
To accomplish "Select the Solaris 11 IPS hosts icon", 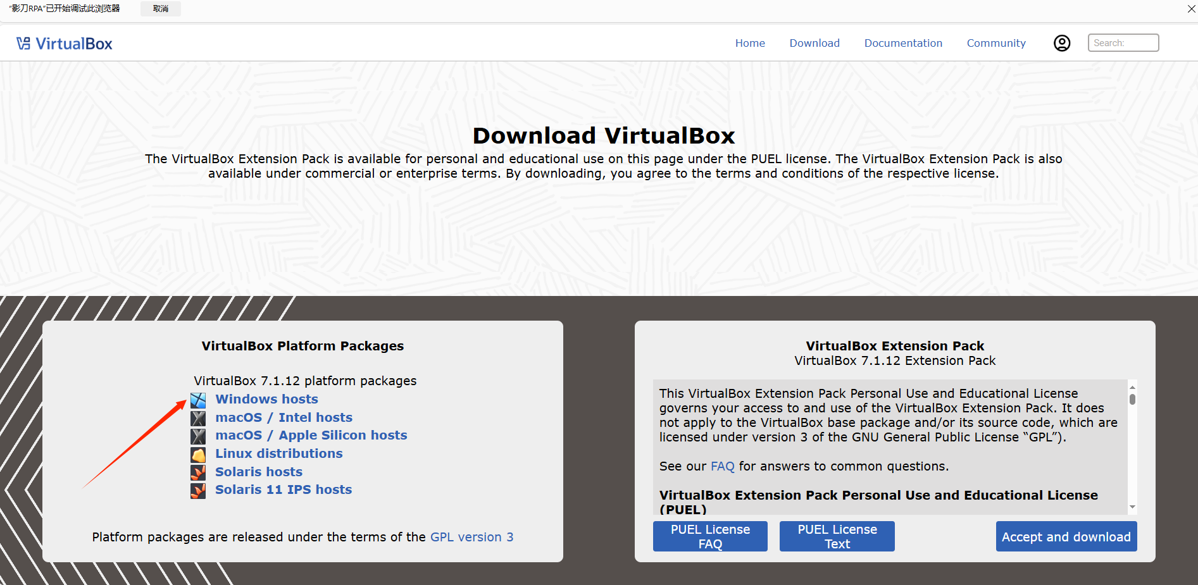I will (198, 491).
